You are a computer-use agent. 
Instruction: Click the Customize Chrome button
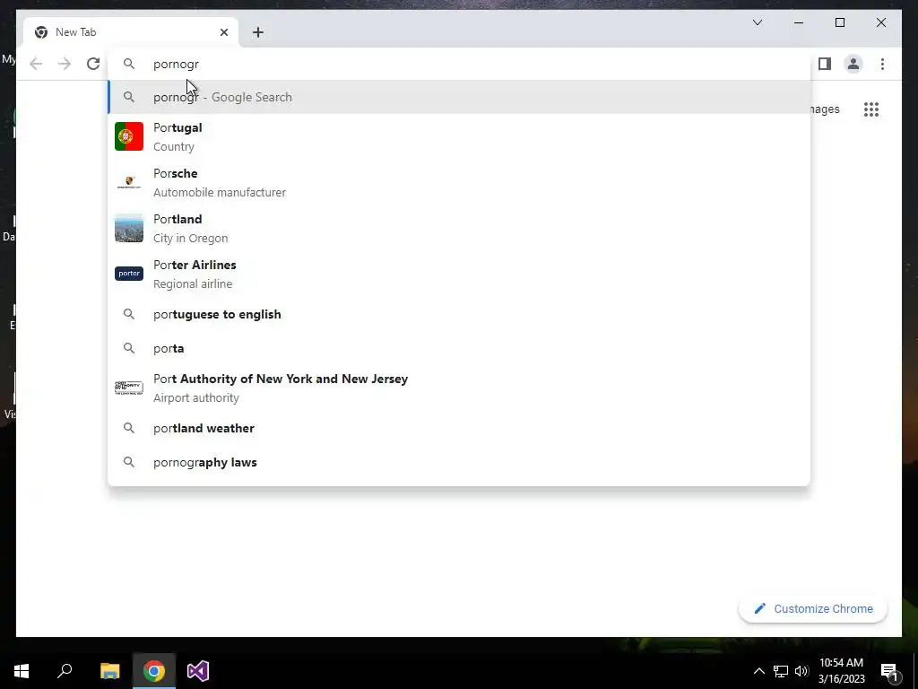[x=812, y=609]
